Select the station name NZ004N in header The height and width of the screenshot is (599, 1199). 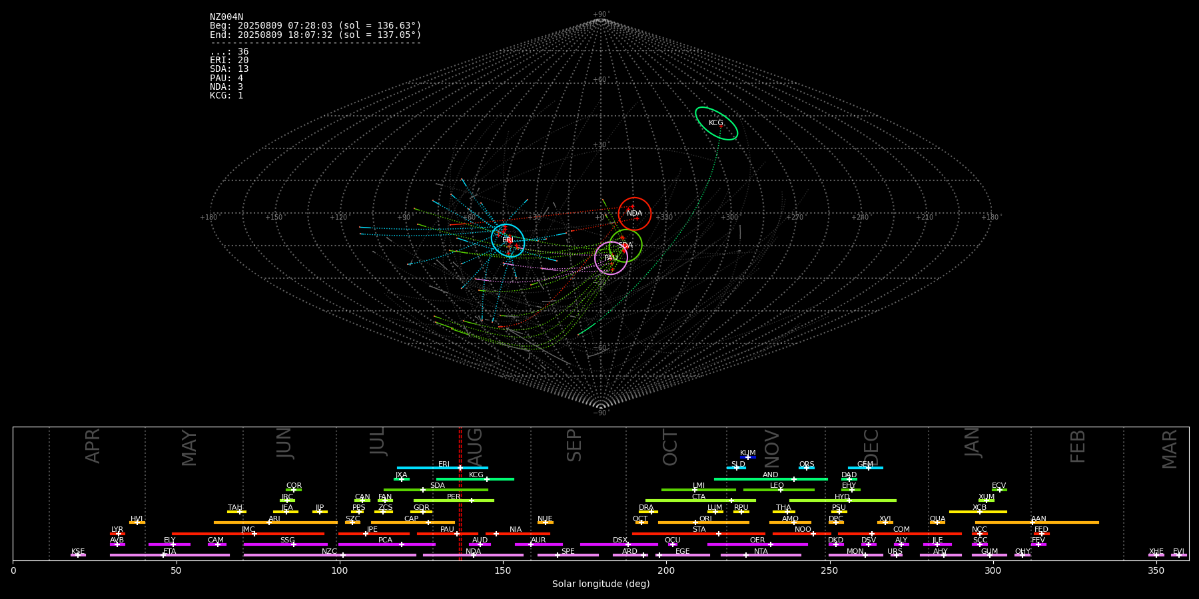[x=226, y=17]
